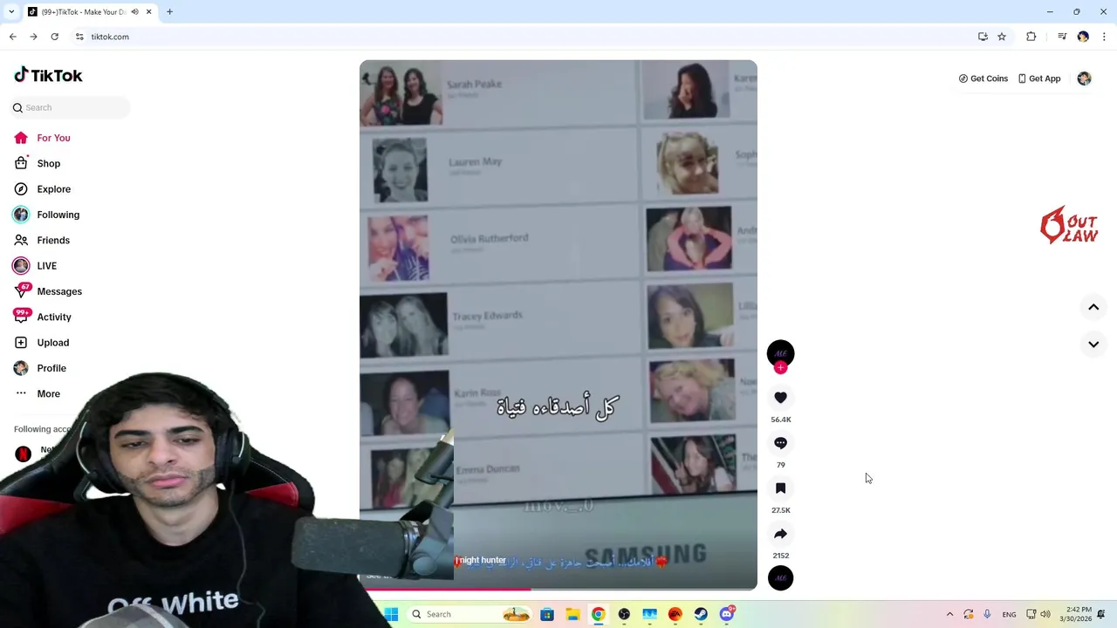
Task: Open the Windows notification bell
Action: pos(1101,614)
